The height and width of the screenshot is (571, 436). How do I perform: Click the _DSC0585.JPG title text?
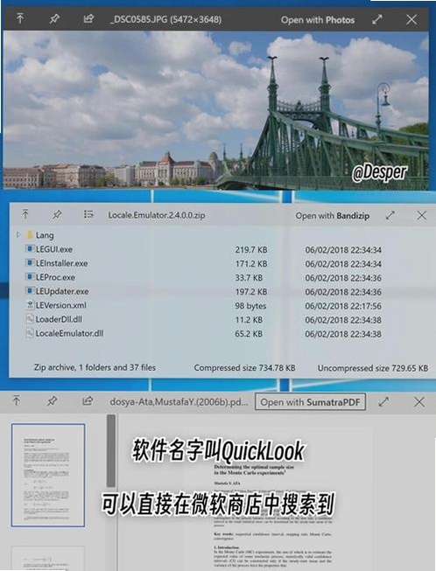click(165, 19)
